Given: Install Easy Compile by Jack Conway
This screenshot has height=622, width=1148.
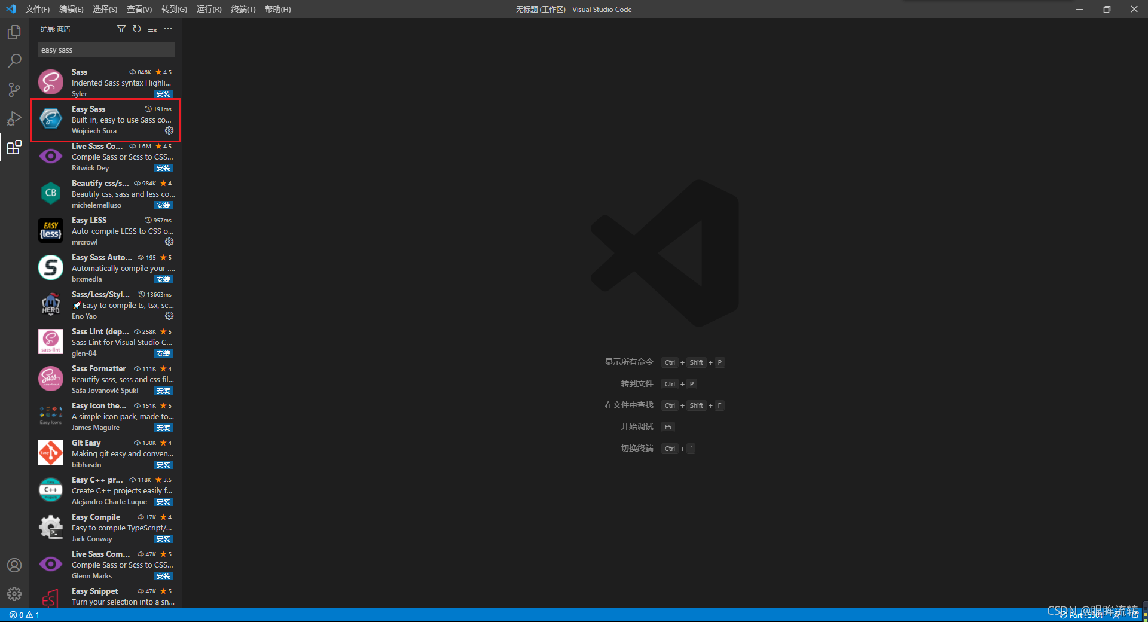Looking at the screenshot, I should 163,539.
